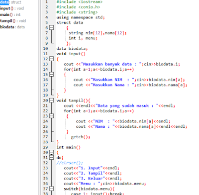
Task: Select 'main () : int' in class browser
Action: 10,14
